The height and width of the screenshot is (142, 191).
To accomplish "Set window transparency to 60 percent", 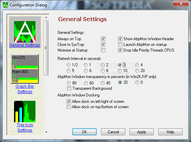I will 86,83.
